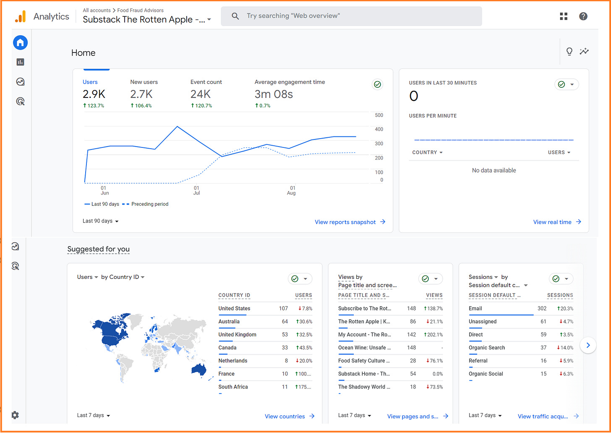Click the Food Fraud Advisors breadcrumb
The image size is (611, 433).
pos(141,10)
